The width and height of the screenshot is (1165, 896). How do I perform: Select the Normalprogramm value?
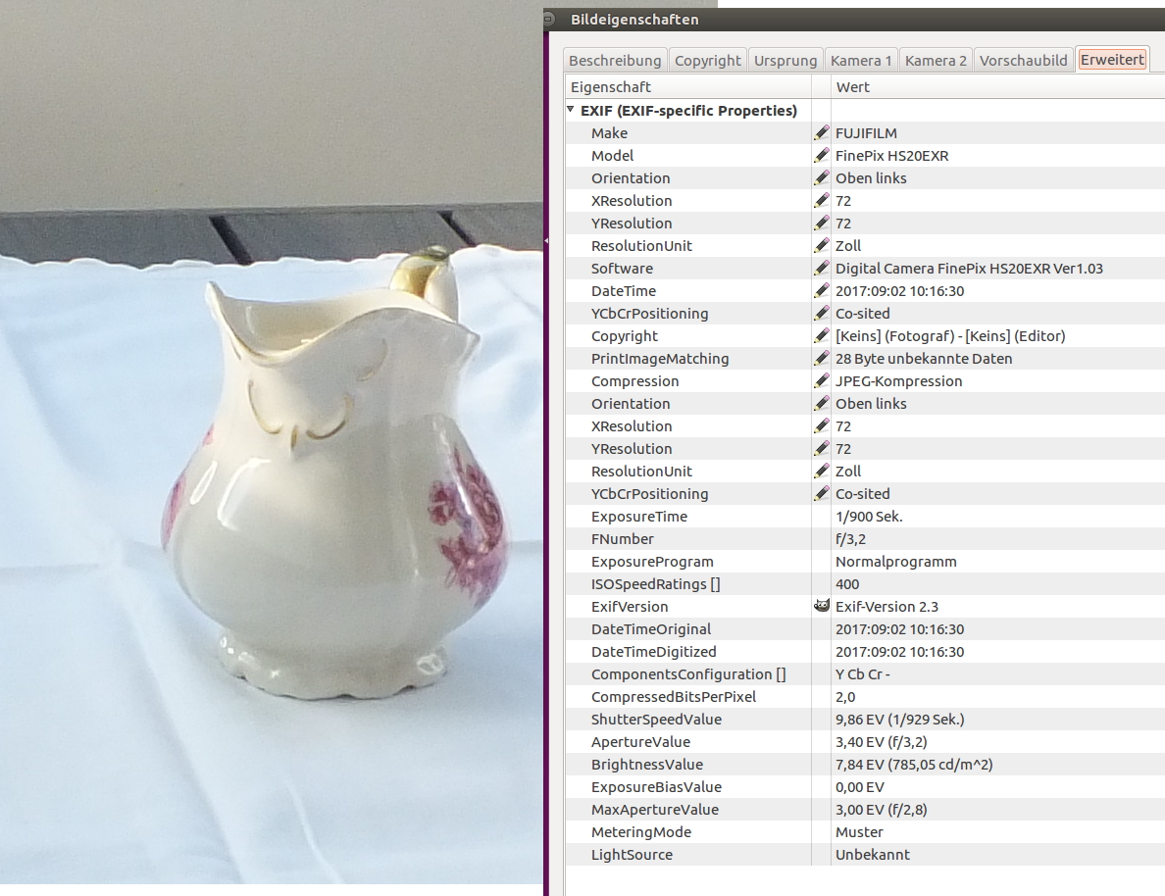click(896, 562)
